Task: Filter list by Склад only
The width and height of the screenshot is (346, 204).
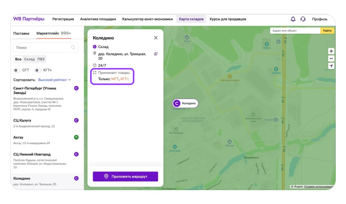Action: point(29,59)
